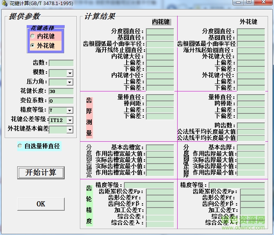The image size is (274, 235).
Task: Click the 花键长度 field containing 30
Action: coord(61,91)
